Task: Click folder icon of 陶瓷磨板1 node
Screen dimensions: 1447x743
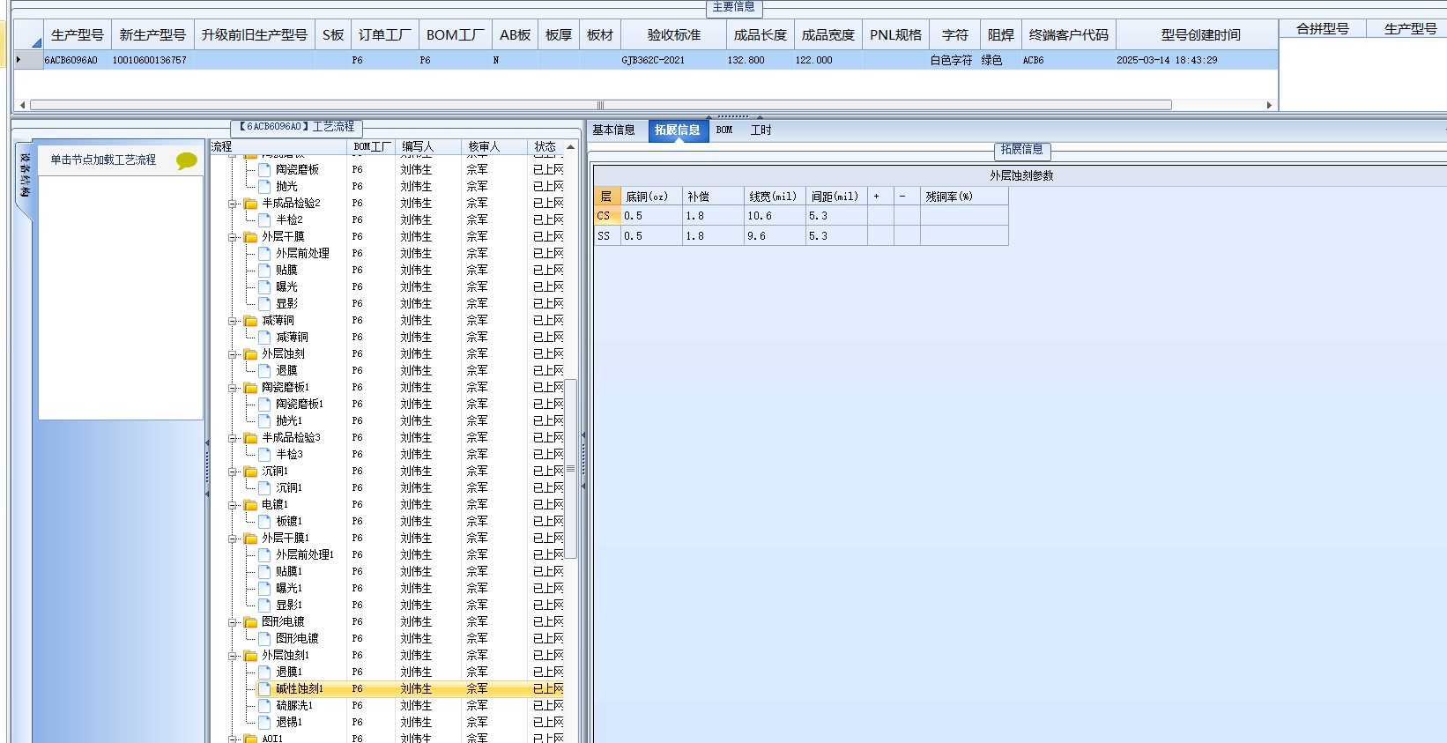Action: (x=250, y=387)
